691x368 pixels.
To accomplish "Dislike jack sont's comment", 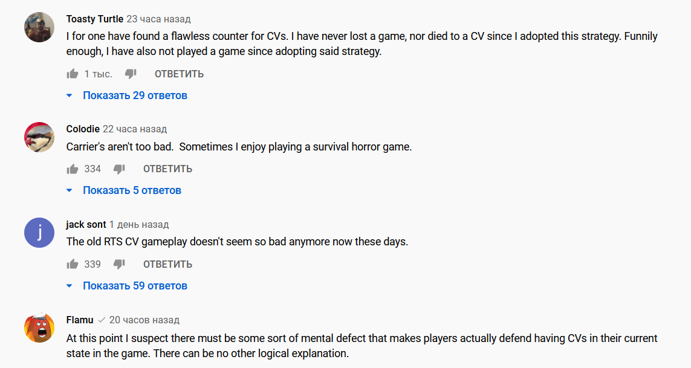I will [x=119, y=264].
